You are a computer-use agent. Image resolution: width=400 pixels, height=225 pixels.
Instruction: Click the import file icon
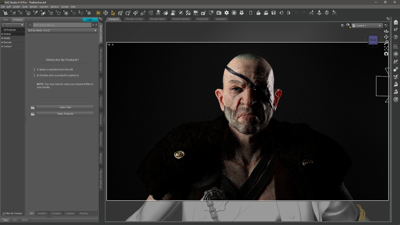tap(281, 13)
